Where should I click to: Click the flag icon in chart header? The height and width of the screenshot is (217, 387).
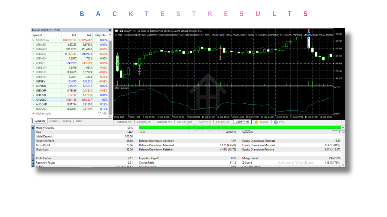(117, 31)
